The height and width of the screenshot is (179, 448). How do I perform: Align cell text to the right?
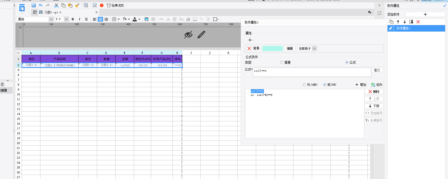click(x=106, y=19)
